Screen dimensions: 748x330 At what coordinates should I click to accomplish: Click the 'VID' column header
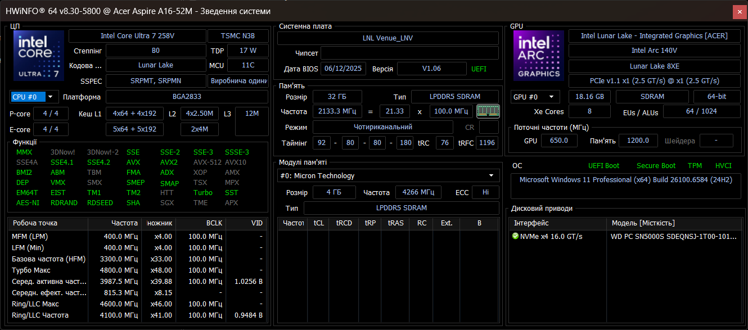246,223
